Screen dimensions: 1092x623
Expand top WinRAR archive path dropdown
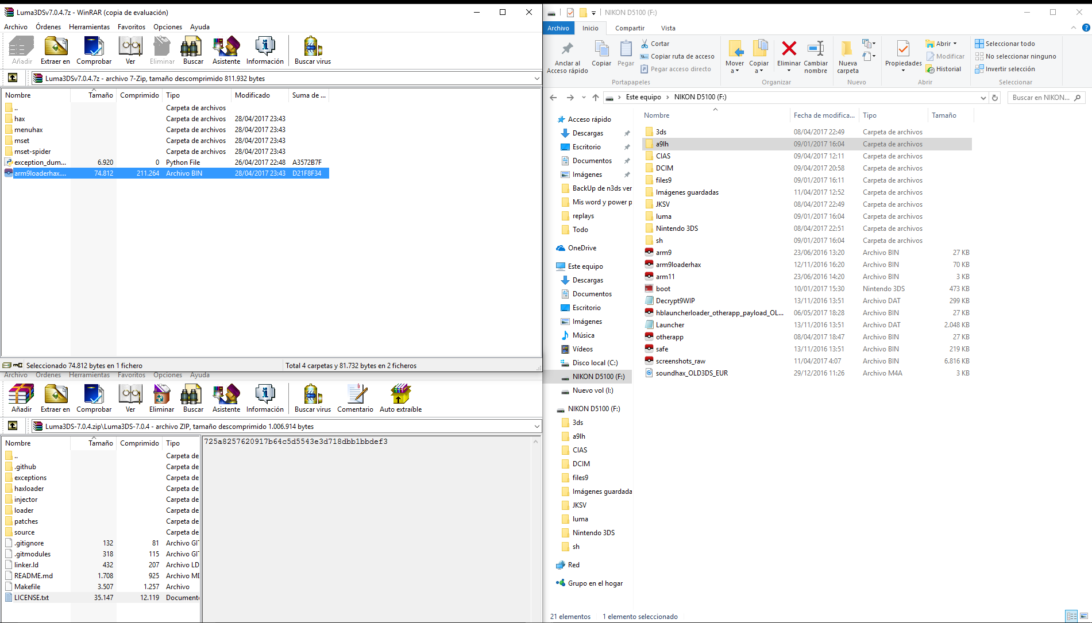click(x=537, y=79)
